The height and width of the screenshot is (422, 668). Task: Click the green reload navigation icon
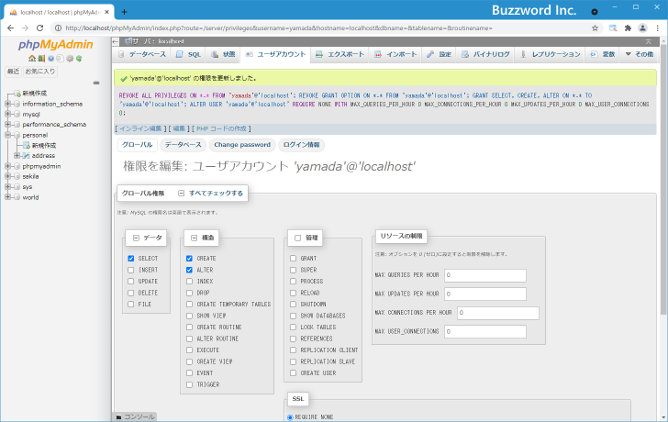(x=79, y=59)
